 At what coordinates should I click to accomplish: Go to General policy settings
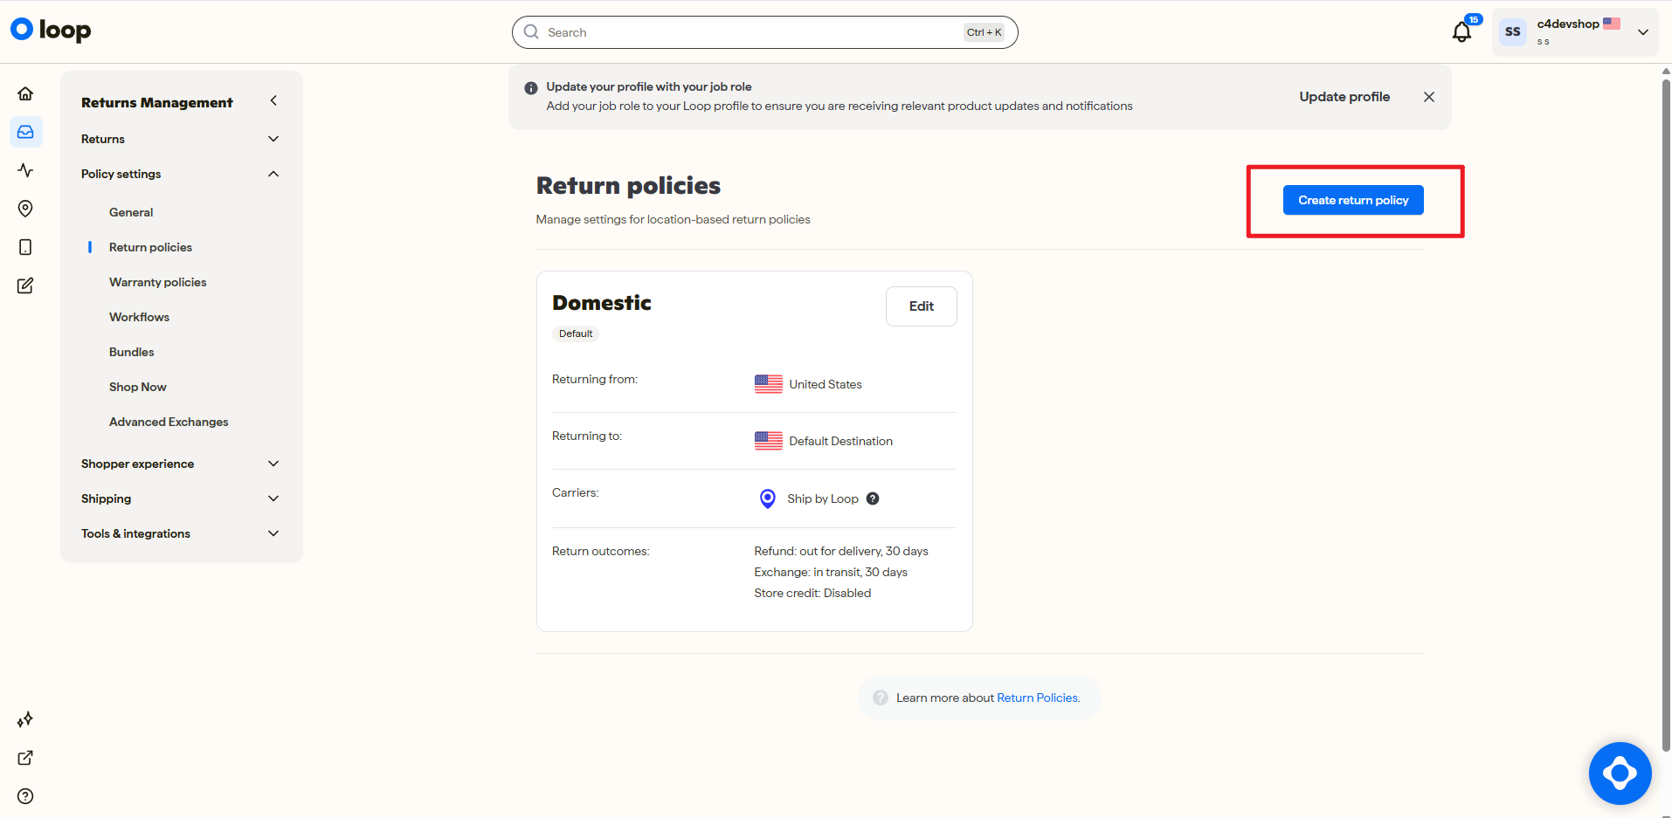[131, 212]
